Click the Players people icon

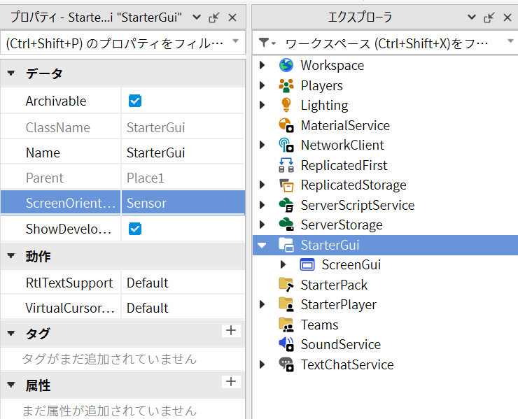point(286,85)
